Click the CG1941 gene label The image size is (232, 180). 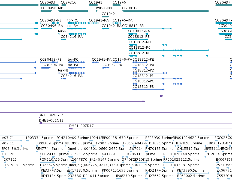tap(95, 2)
